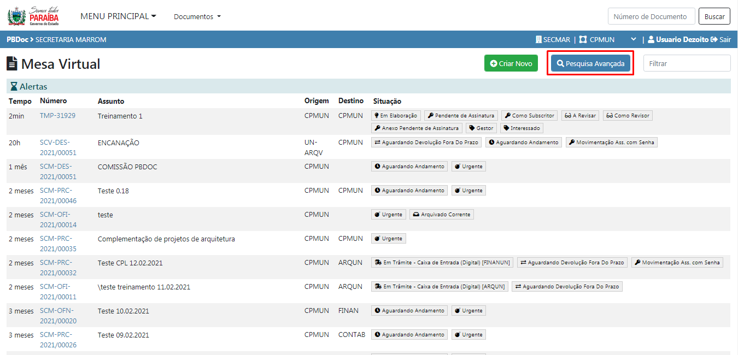
Task: Expand the CPMUN unit chevron selector
Action: (x=634, y=40)
